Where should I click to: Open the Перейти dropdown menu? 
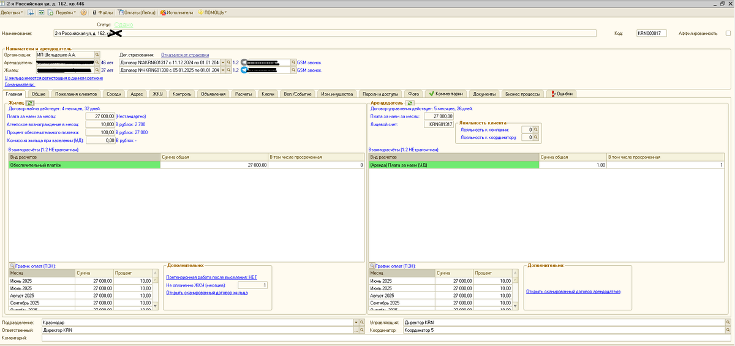tap(66, 12)
